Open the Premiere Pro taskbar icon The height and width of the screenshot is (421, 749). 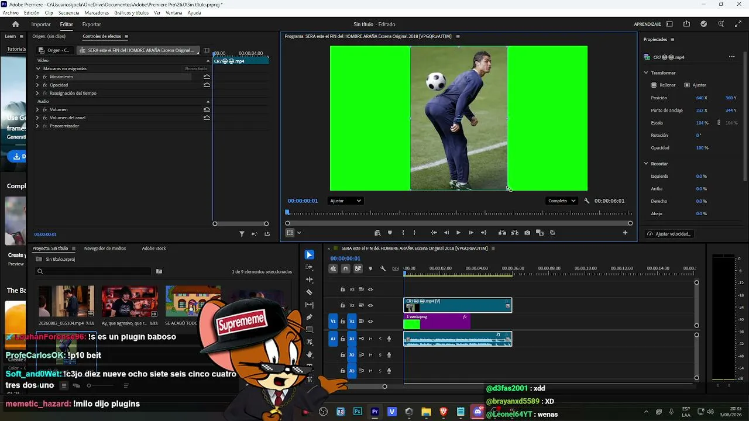click(x=375, y=412)
